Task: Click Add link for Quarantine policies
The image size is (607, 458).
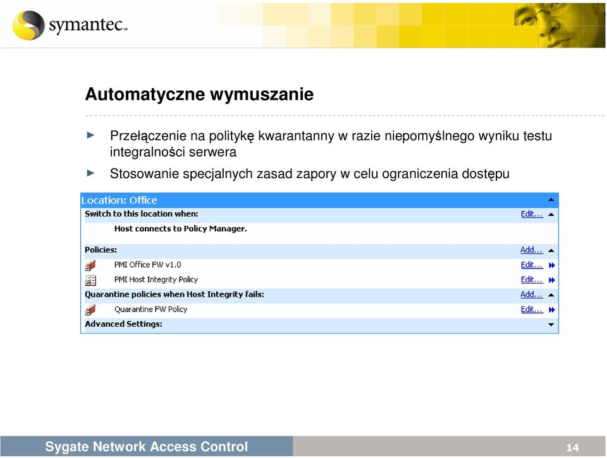Action: tap(532, 295)
